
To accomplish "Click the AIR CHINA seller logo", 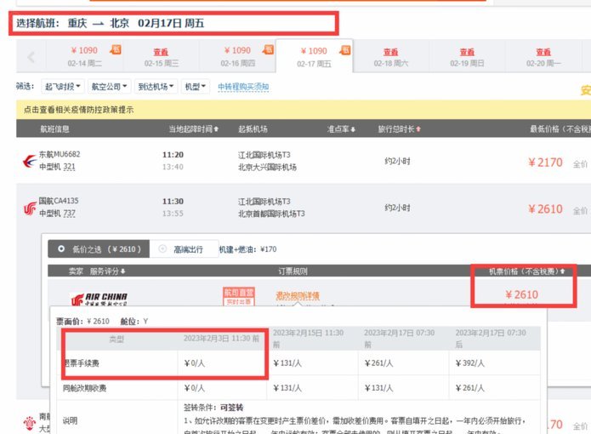I will [99, 299].
